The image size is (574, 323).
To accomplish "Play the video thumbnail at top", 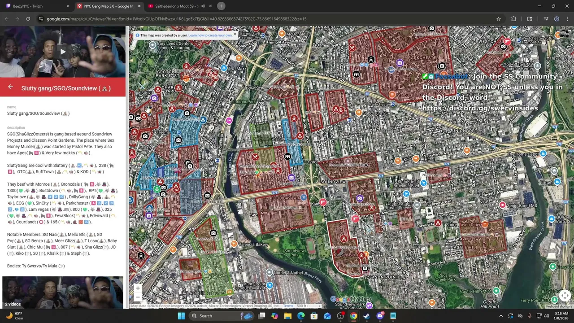I will click(63, 52).
